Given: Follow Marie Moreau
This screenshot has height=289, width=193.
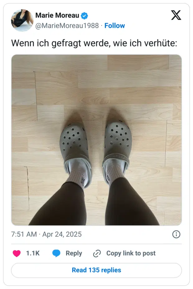Looking at the screenshot, I should pos(115,26).
